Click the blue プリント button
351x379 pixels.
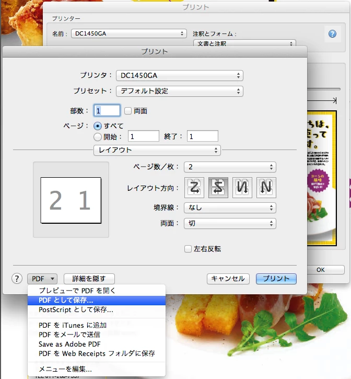[276, 279]
